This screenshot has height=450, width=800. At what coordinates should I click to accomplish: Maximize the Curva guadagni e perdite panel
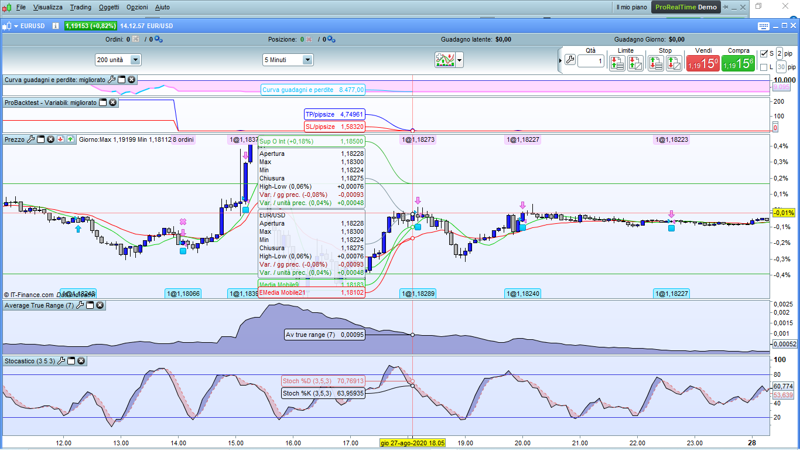tap(121, 80)
